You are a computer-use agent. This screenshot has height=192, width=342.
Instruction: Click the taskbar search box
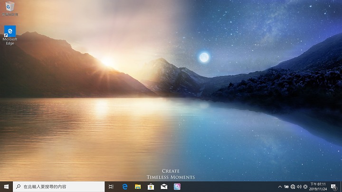[59, 187]
